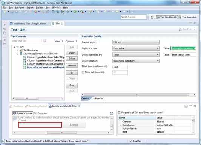The width and height of the screenshot is (201, 145).
Task: Collapse the Launch application tree node
Action: tap(18, 54)
